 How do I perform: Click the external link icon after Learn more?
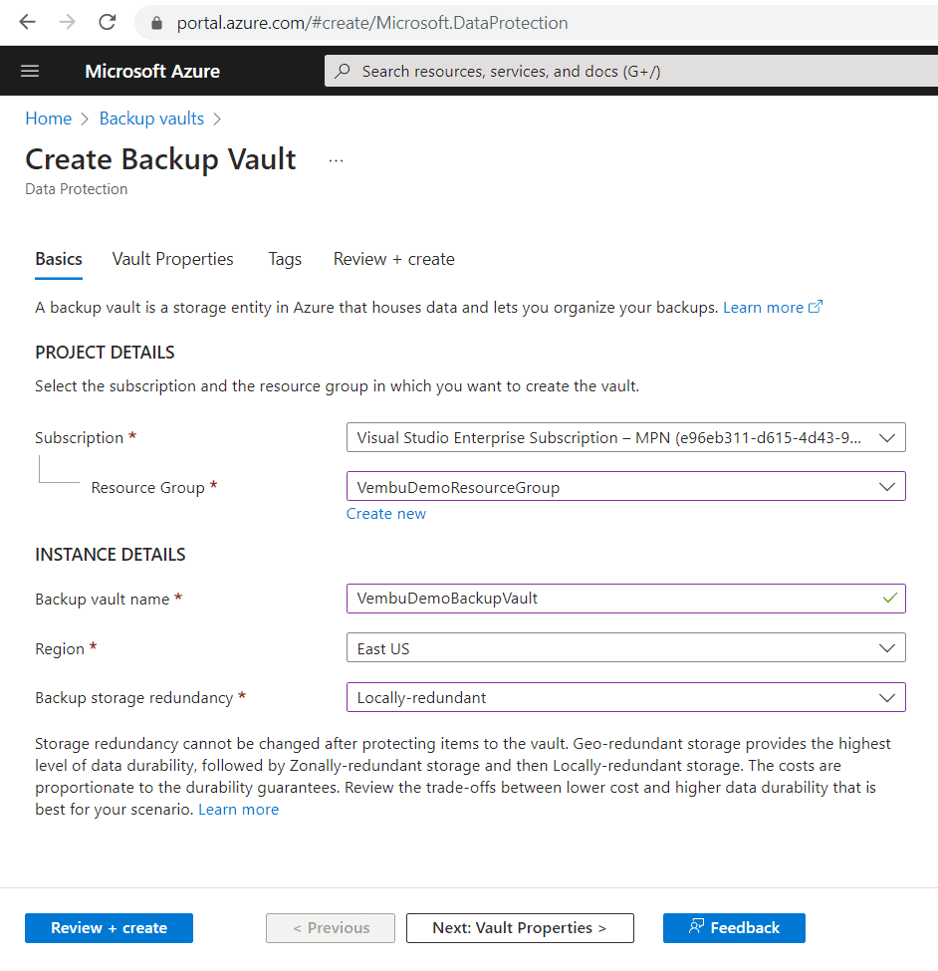coord(816,307)
